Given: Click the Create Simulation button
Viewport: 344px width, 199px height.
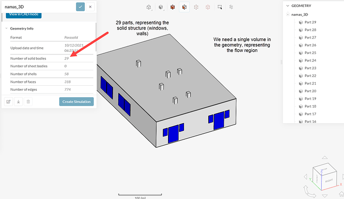Looking at the screenshot, I should click(x=76, y=102).
